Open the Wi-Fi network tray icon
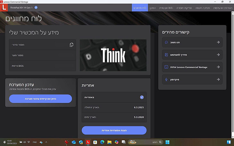Image resolution: width=234 pixels, height=146 pixels. [29, 142]
